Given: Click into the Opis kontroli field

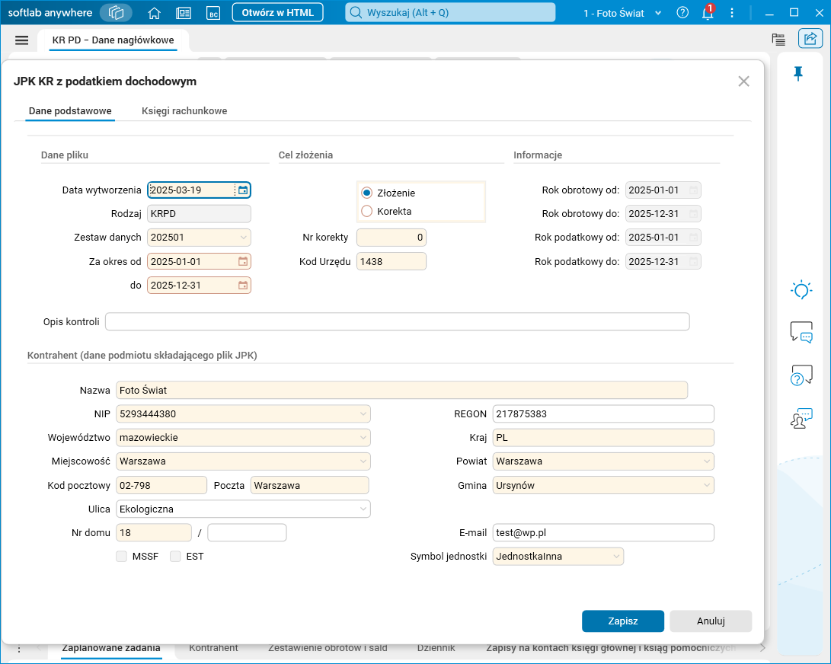Looking at the screenshot, I should coord(397,321).
